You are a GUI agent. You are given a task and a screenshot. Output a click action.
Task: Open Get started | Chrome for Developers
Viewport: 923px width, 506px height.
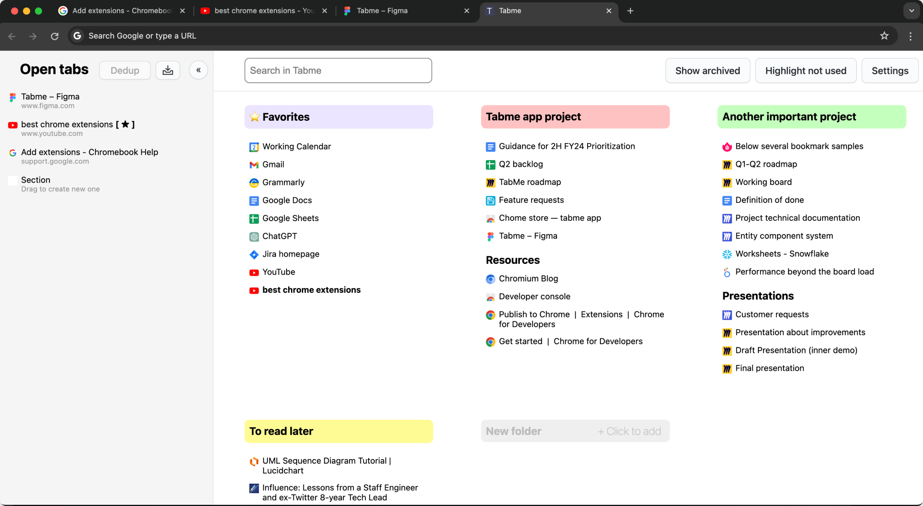pyautogui.click(x=571, y=341)
